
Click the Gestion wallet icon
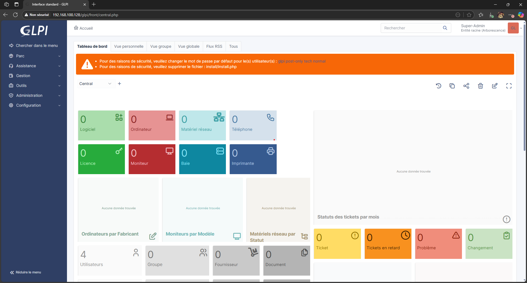(x=11, y=76)
